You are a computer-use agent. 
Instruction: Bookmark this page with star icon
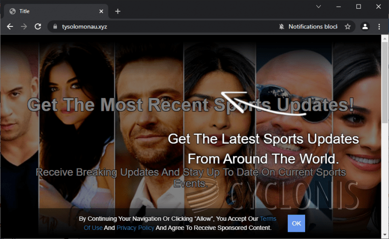(348, 26)
